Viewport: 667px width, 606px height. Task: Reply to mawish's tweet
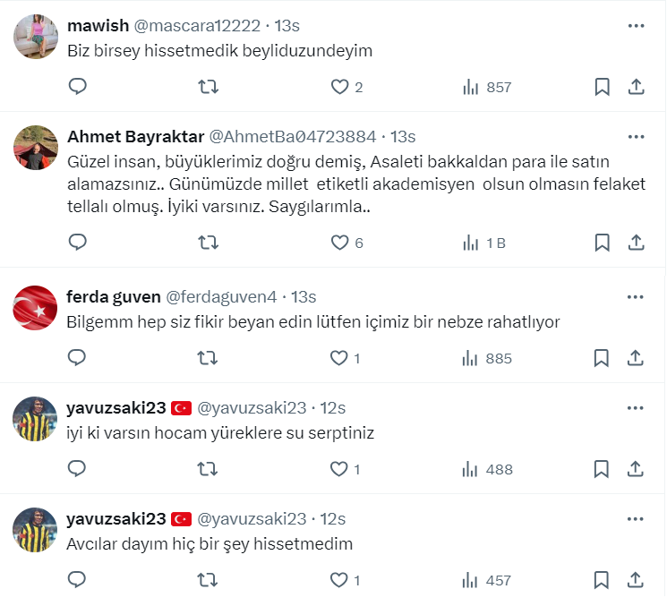tap(78, 87)
